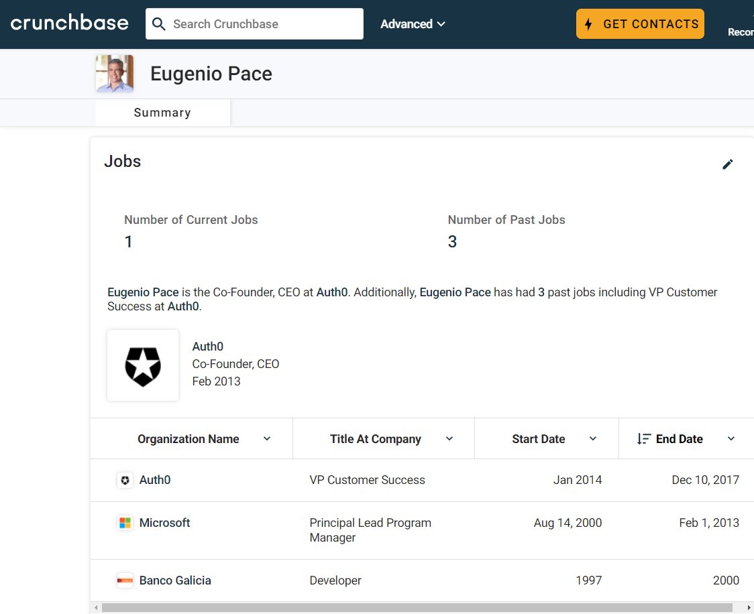Select the Developer title cell

click(335, 580)
